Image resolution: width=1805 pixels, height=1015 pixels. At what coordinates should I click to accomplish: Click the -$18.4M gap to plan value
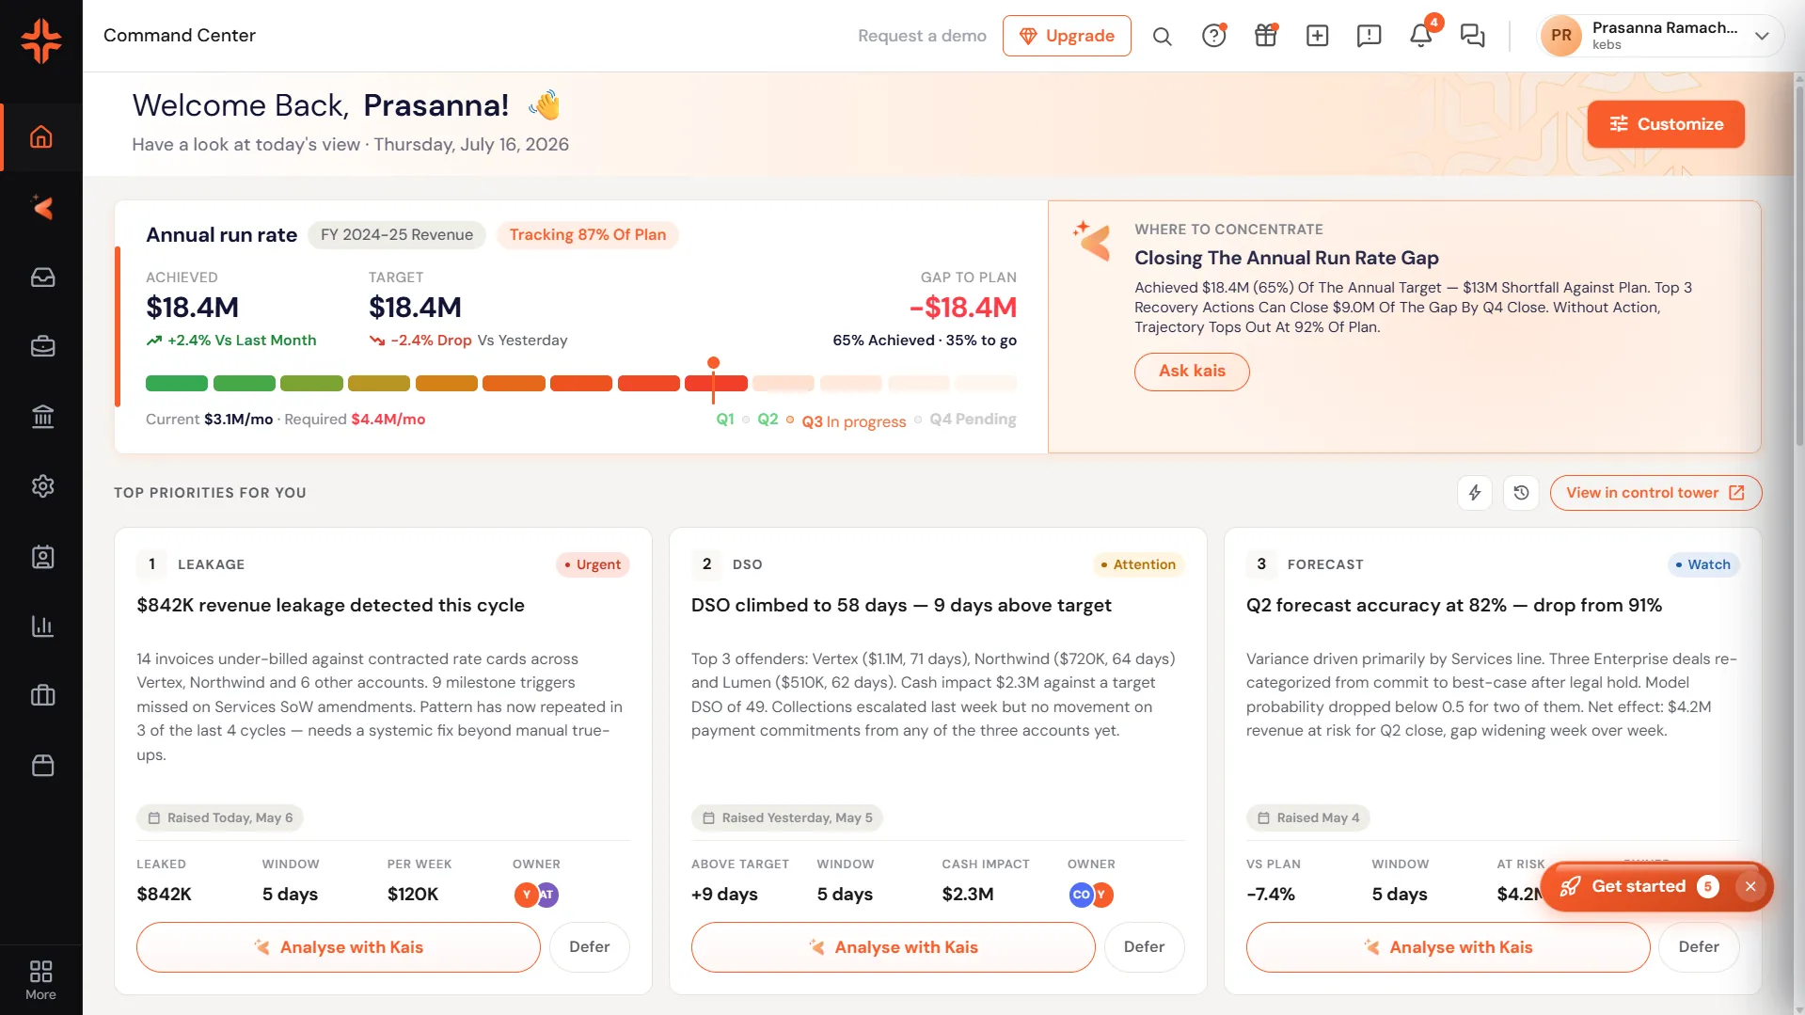coord(963,308)
